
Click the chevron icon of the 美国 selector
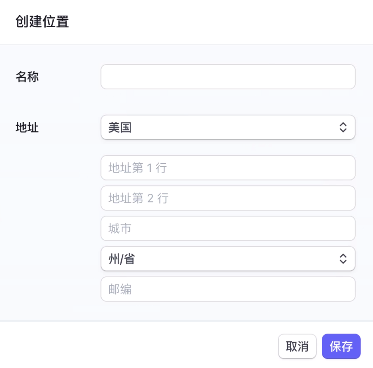[x=343, y=128]
